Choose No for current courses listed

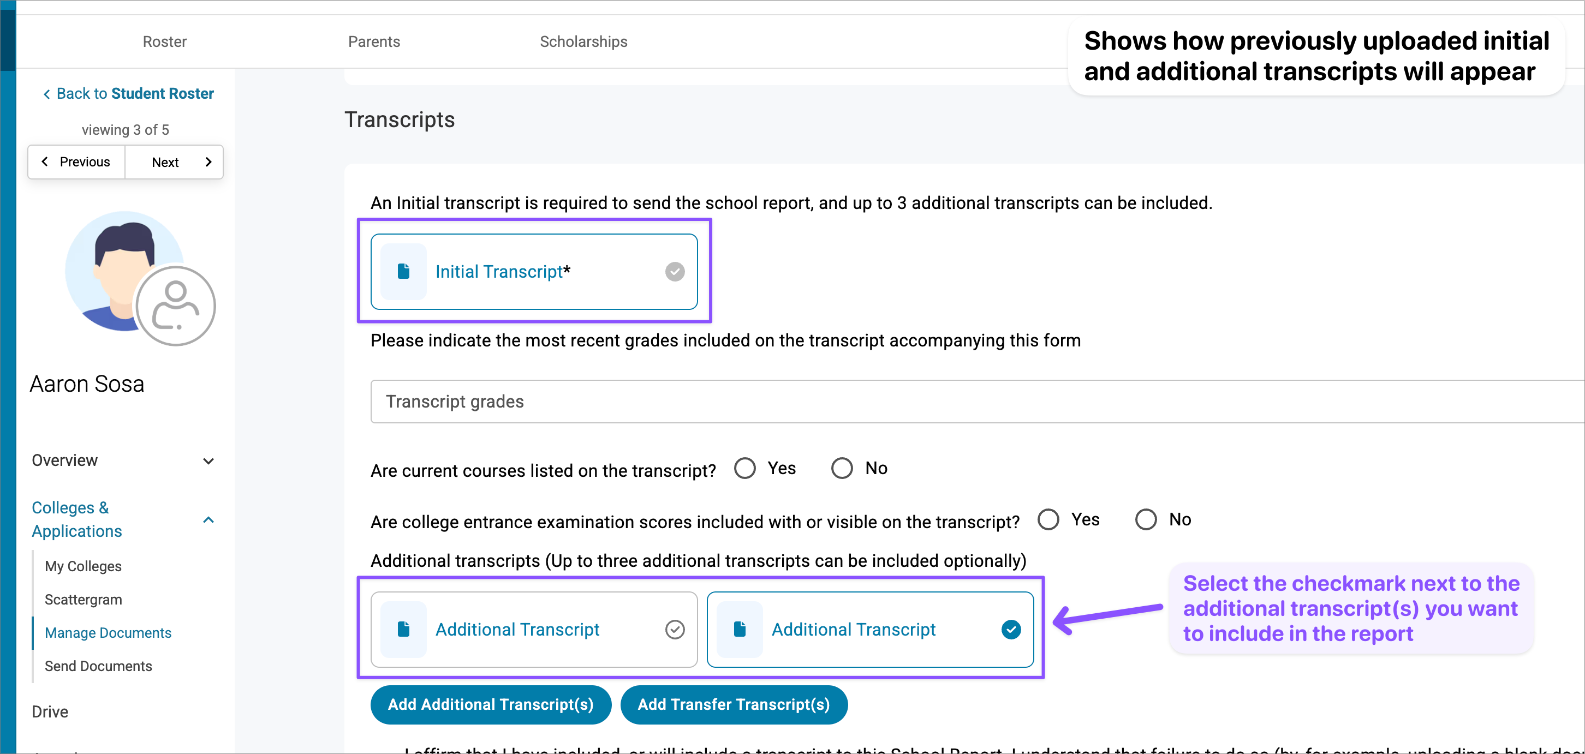coord(842,468)
